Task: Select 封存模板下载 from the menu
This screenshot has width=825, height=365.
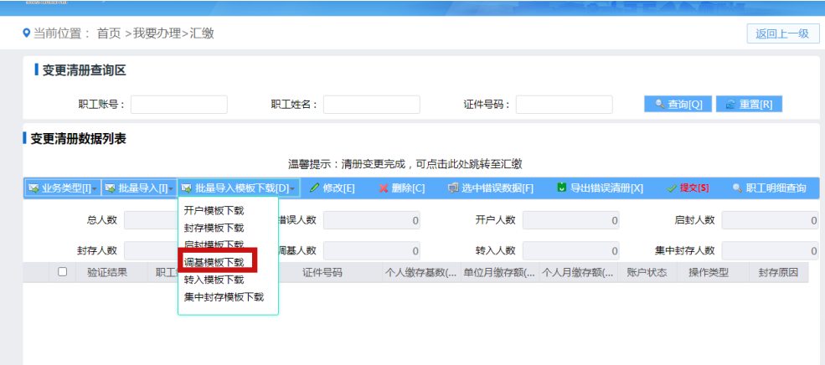Action: [214, 229]
